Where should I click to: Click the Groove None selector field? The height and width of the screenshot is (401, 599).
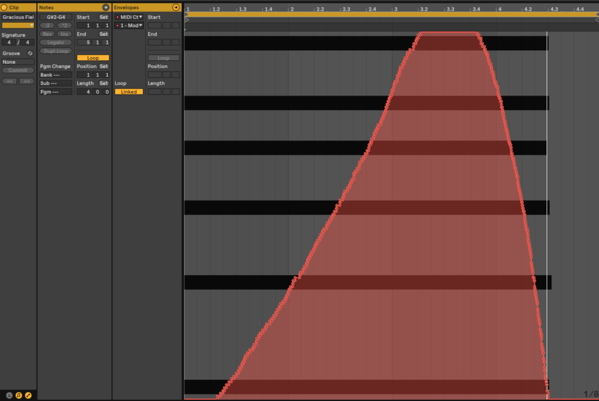18,62
